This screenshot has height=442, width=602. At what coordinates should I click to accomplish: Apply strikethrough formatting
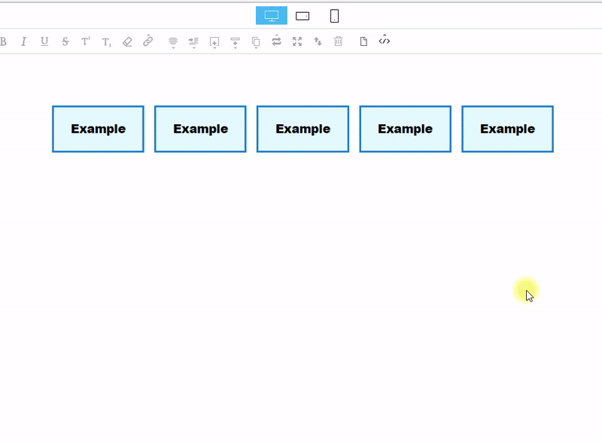[65, 41]
